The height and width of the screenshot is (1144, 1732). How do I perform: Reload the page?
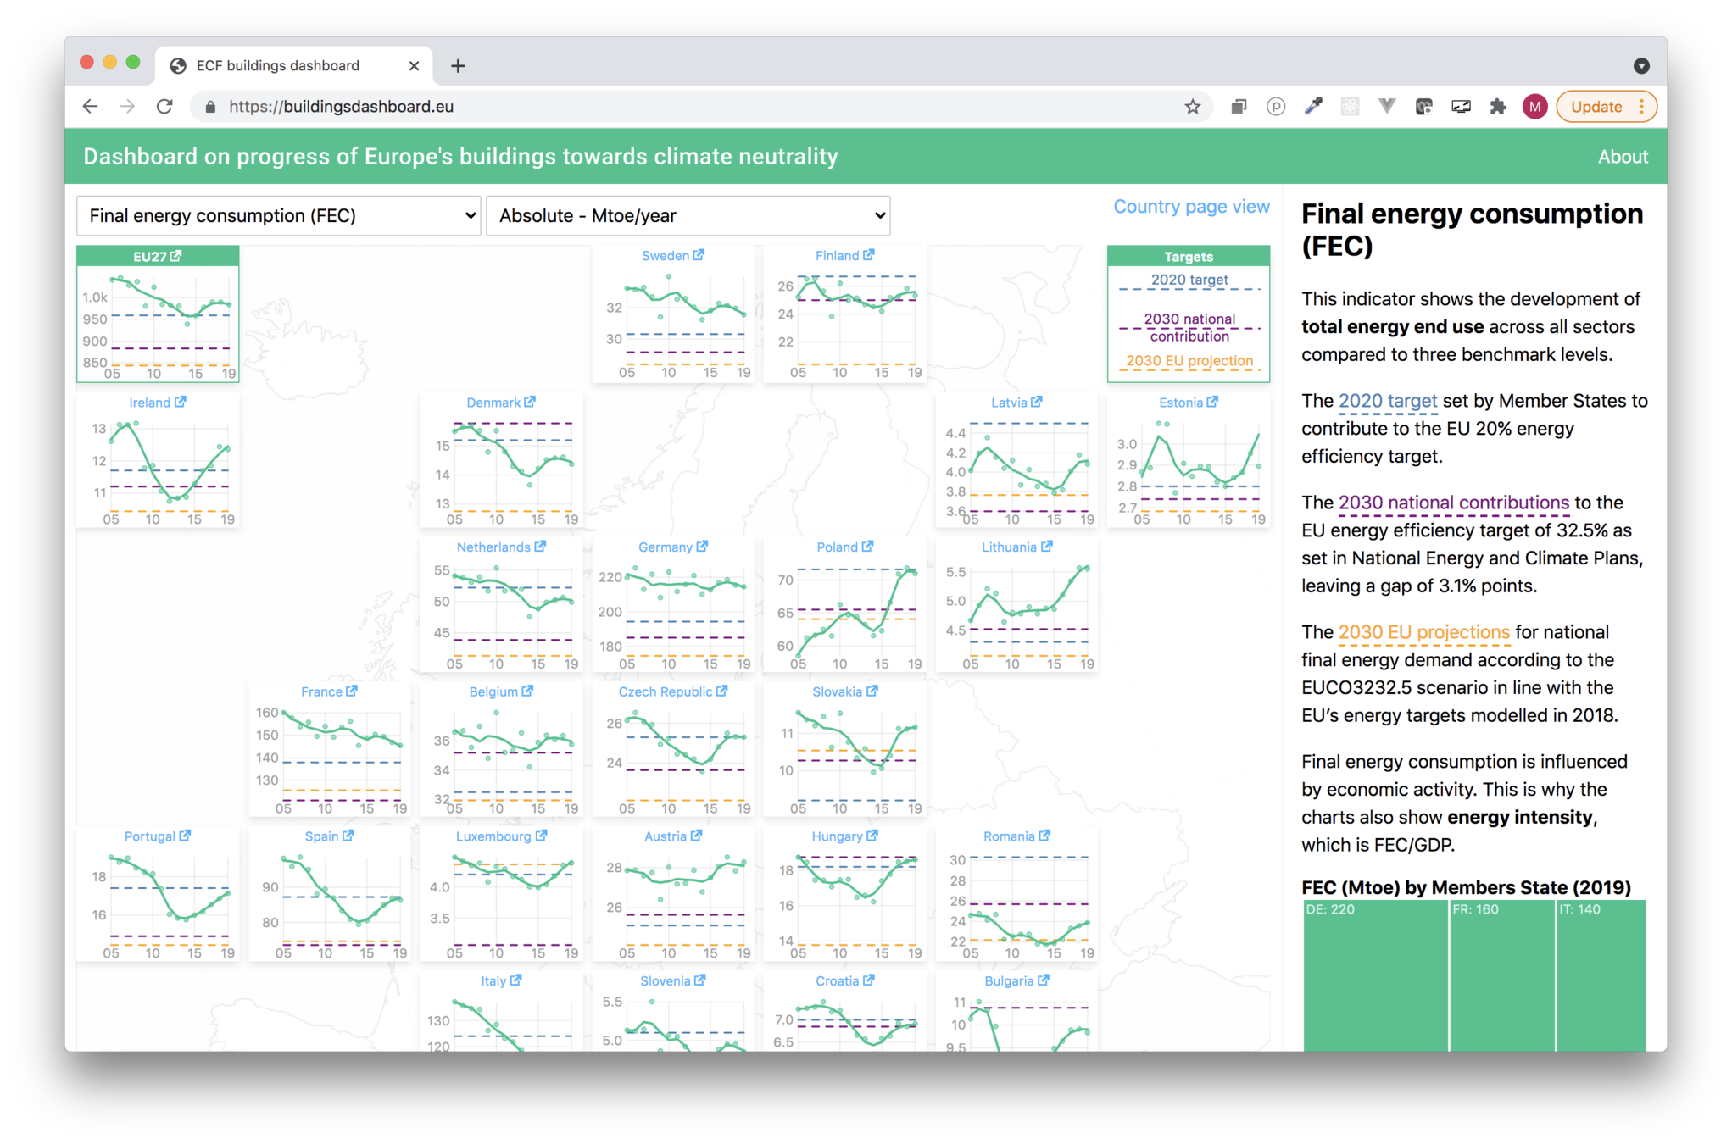coord(164,107)
